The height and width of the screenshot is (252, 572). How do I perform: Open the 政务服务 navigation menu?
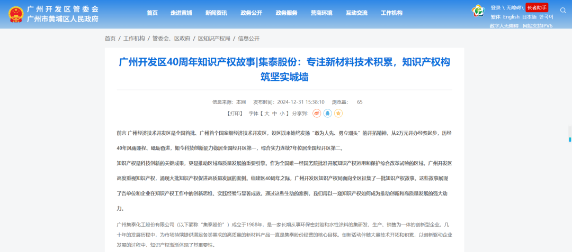click(x=287, y=13)
